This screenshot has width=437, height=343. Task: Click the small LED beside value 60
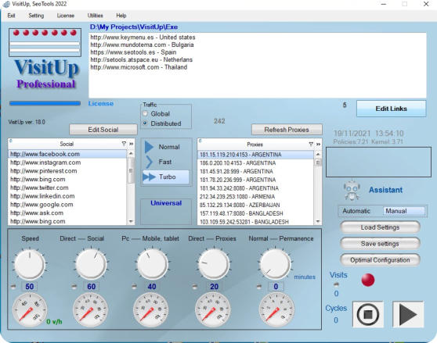click(74, 286)
